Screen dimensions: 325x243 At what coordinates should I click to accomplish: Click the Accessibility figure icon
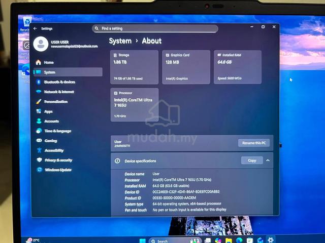click(x=39, y=150)
